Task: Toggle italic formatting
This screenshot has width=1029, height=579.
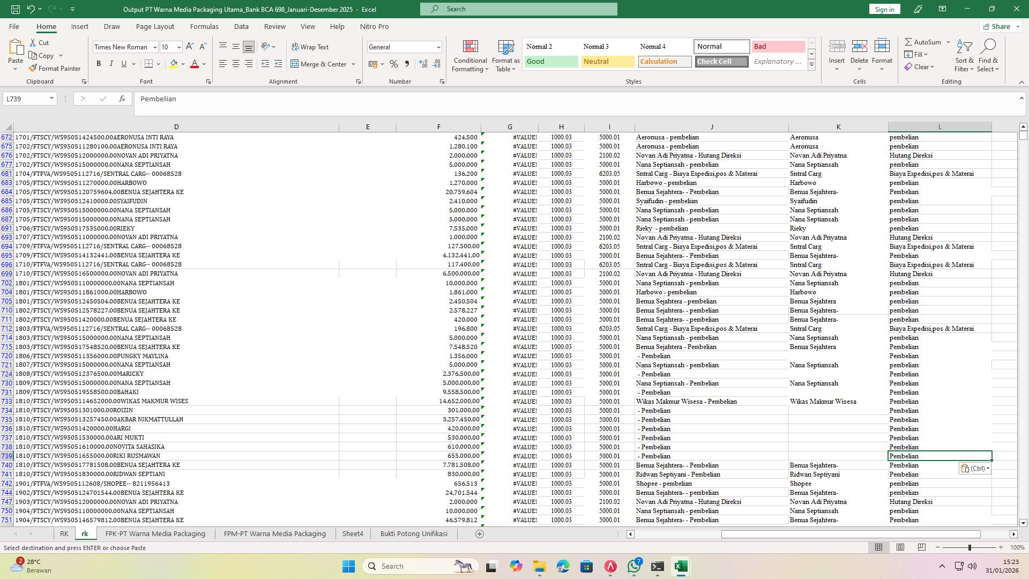Action: 111,63
